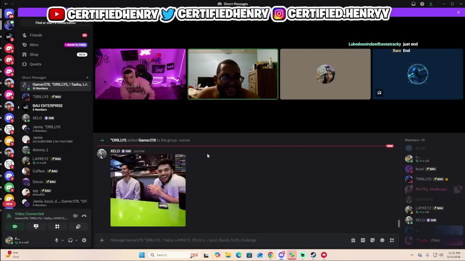This screenshot has width=465, height=261.
Task: Open the emoji picker
Action: click(382, 240)
